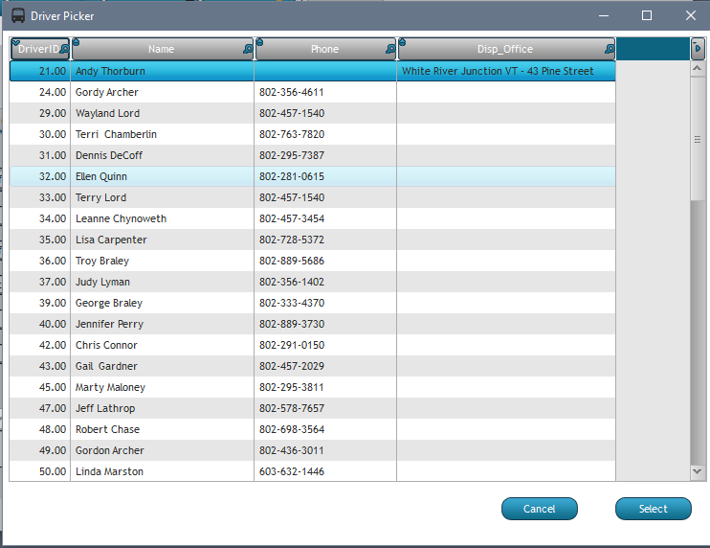Sort by the Phone column header

pos(324,49)
